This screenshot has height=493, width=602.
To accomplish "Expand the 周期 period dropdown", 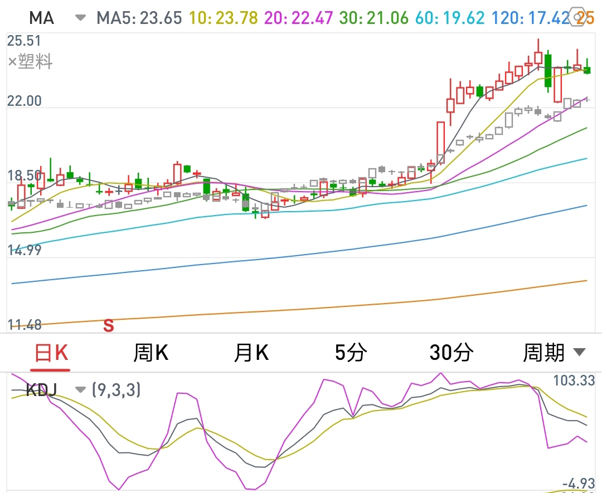I will 554,352.
